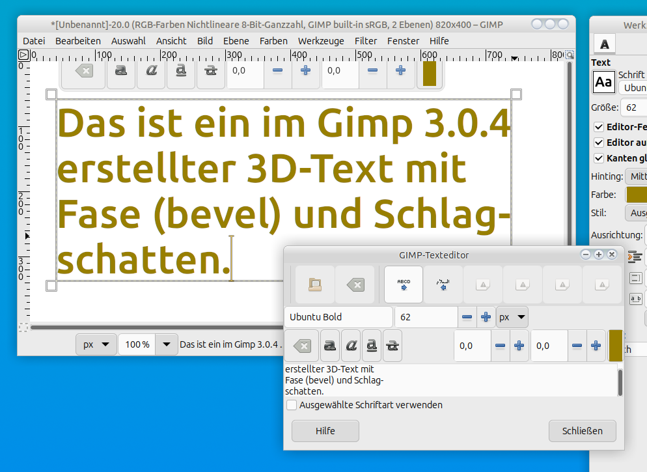Enable Ausgewählte Schriftart verwenden checkbox

coord(292,405)
